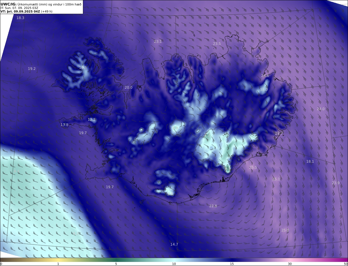Select the map value 25.1
This screenshot has width=348, height=266.
(276, 179)
